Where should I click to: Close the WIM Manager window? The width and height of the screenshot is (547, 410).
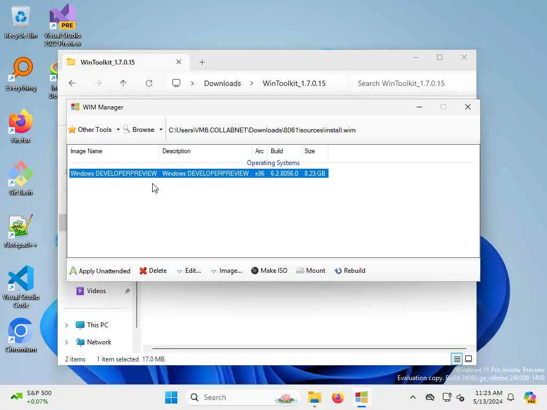click(468, 107)
